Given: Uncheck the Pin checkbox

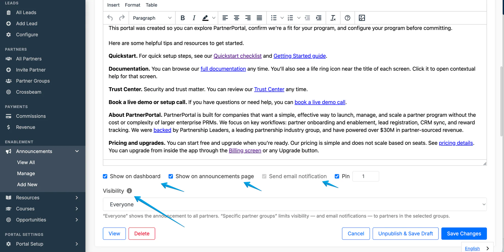Looking at the screenshot, I should [x=337, y=176].
